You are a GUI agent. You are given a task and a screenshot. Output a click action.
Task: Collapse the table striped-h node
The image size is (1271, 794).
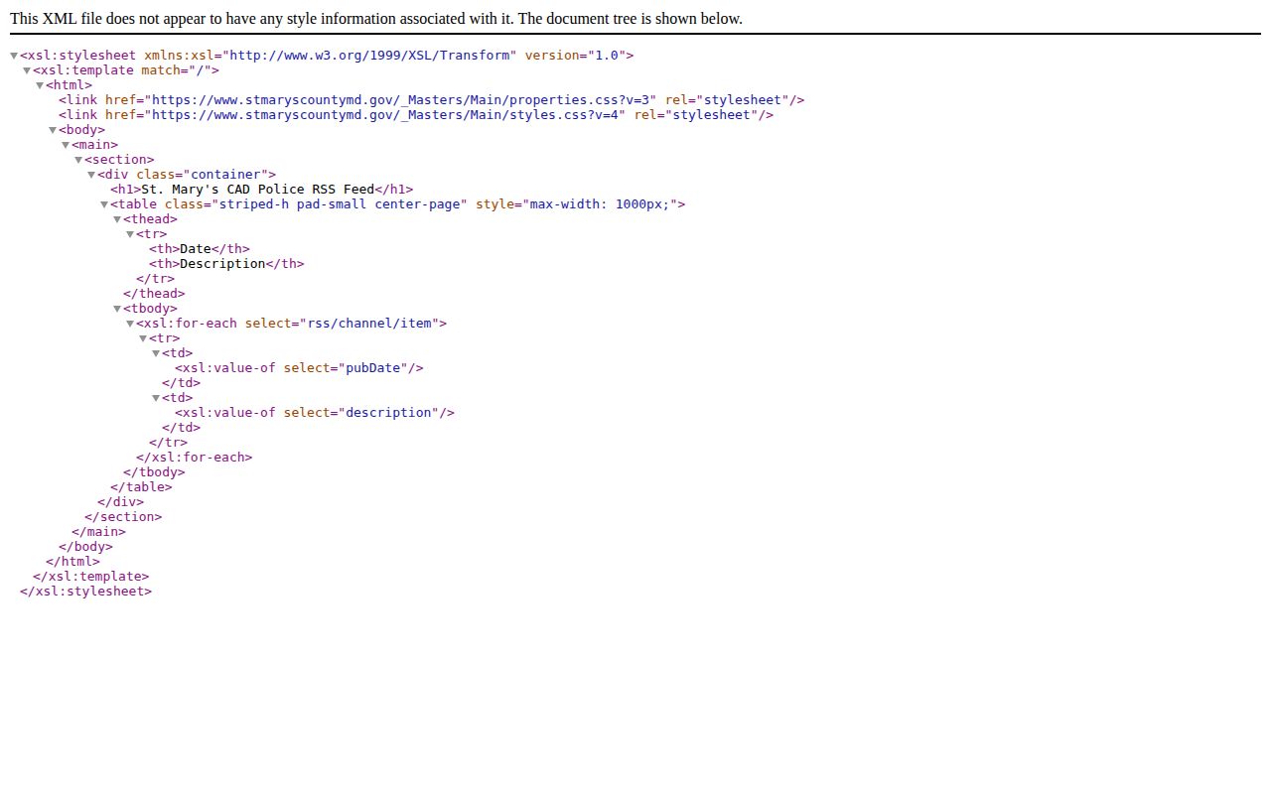[x=104, y=204]
